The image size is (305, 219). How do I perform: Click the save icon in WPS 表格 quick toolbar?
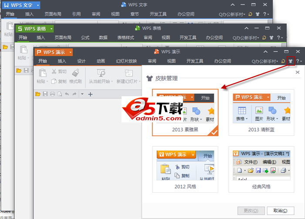(26, 71)
